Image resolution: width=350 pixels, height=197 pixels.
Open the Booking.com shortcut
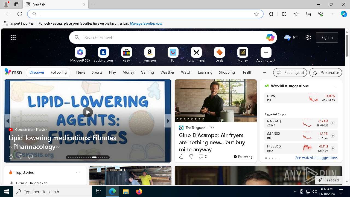[x=103, y=55]
